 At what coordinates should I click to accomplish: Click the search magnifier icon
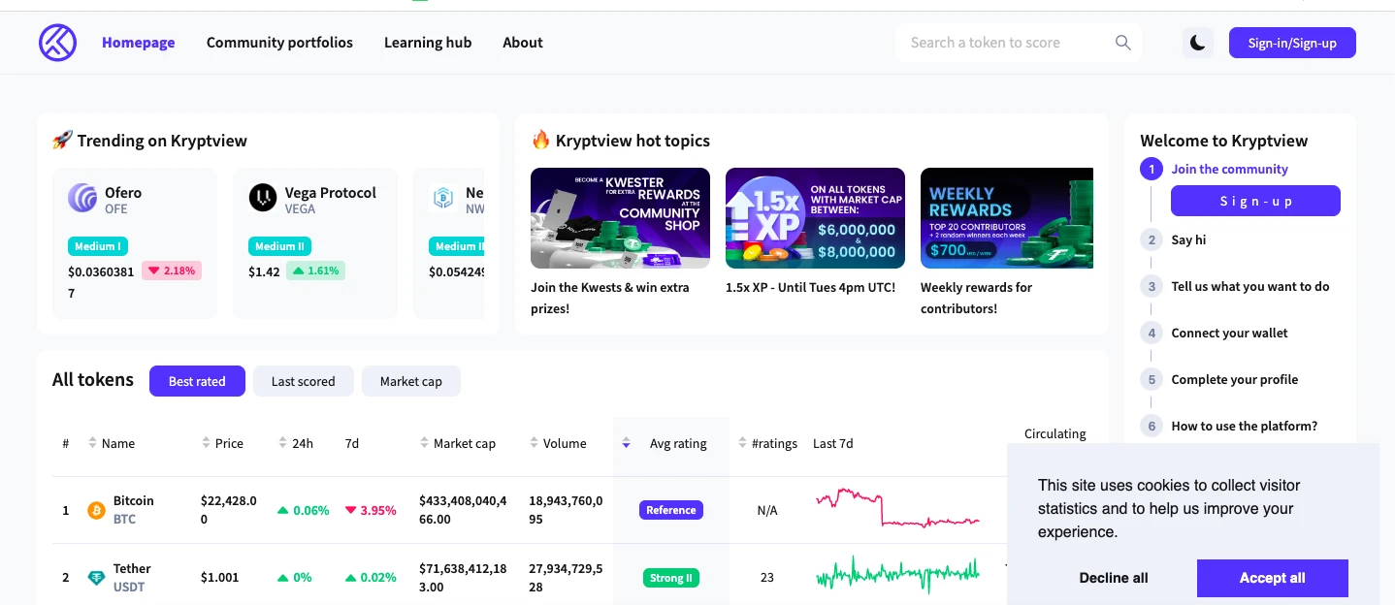click(x=1123, y=43)
